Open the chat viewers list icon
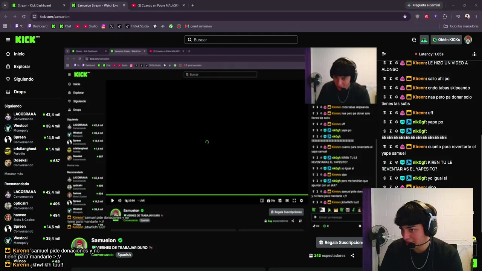This screenshot has height=271, width=482. tap(474, 54)
